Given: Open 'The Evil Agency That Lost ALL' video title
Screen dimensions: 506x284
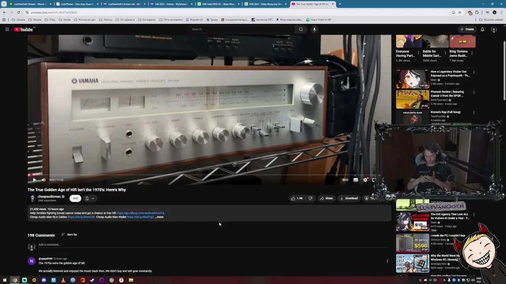Looking at the screenshot, I should [450, 216].
